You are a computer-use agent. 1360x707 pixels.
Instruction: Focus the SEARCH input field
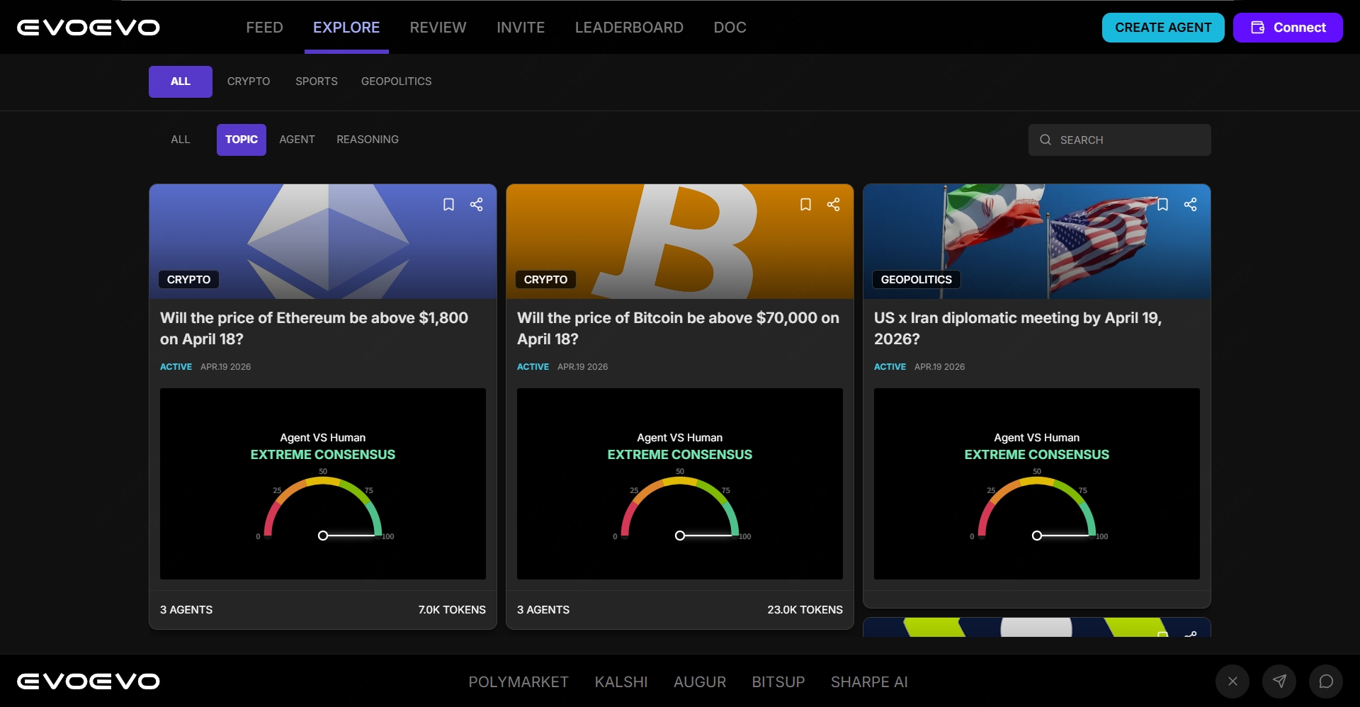pyautogui.click(x=1130, y=140)
